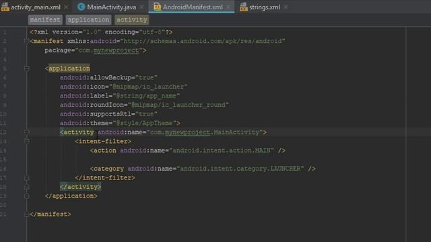Close the MainActivity.java tab
Image resolution: width=431 pixels, height=242 pixels.
(142, 7)
